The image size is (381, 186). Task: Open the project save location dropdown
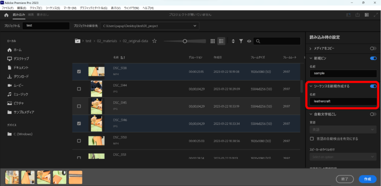click(194, 26)
